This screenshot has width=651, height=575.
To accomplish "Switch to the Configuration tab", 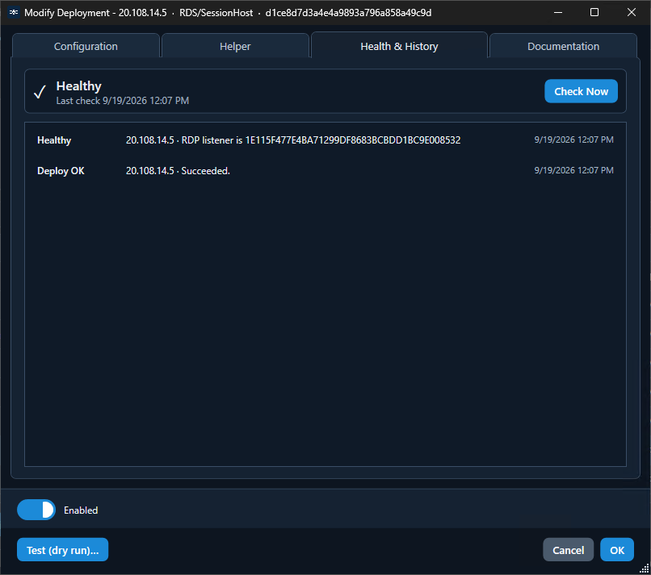I will (86, 46).
